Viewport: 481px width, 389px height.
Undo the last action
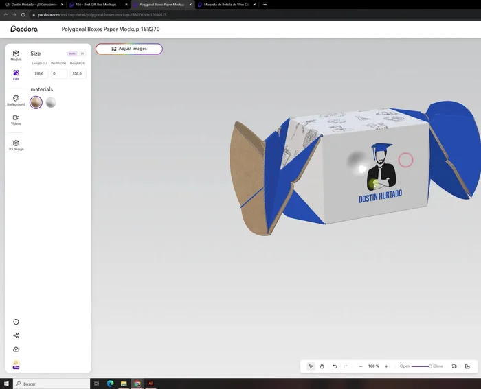coord(335,366)
